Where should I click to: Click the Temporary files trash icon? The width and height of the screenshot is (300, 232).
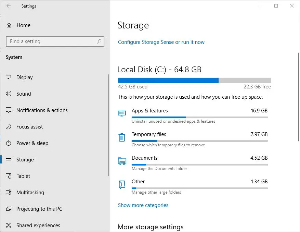(x=122, y=137)
